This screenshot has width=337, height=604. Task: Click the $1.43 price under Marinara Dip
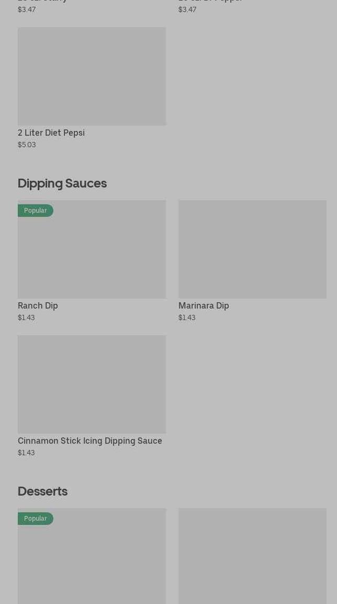pyautogui.click(x=187, y=317)
